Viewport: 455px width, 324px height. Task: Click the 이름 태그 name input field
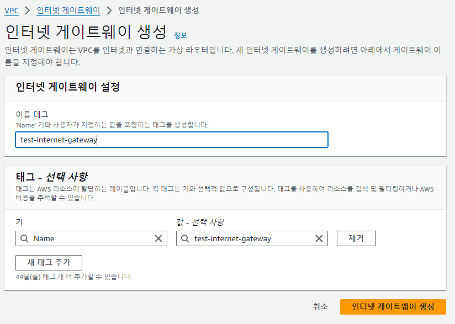pos(172,140)
